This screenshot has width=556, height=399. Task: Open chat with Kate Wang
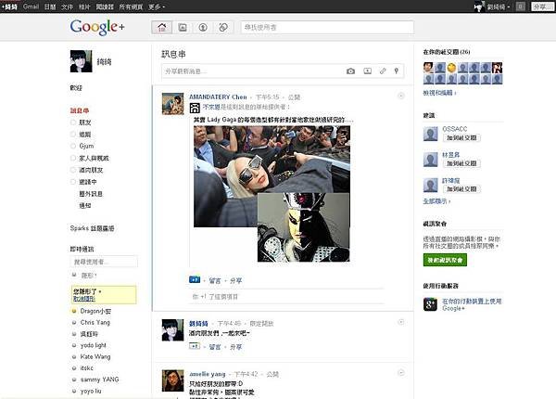click(x=95, y=356)
